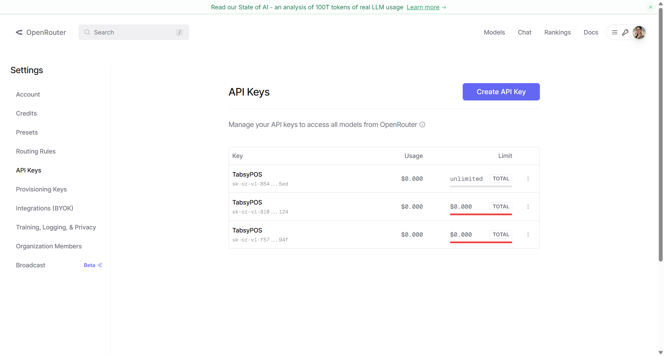Click red limit bar for key ending 94f
664x356 pixels.
tap(481, 243)
